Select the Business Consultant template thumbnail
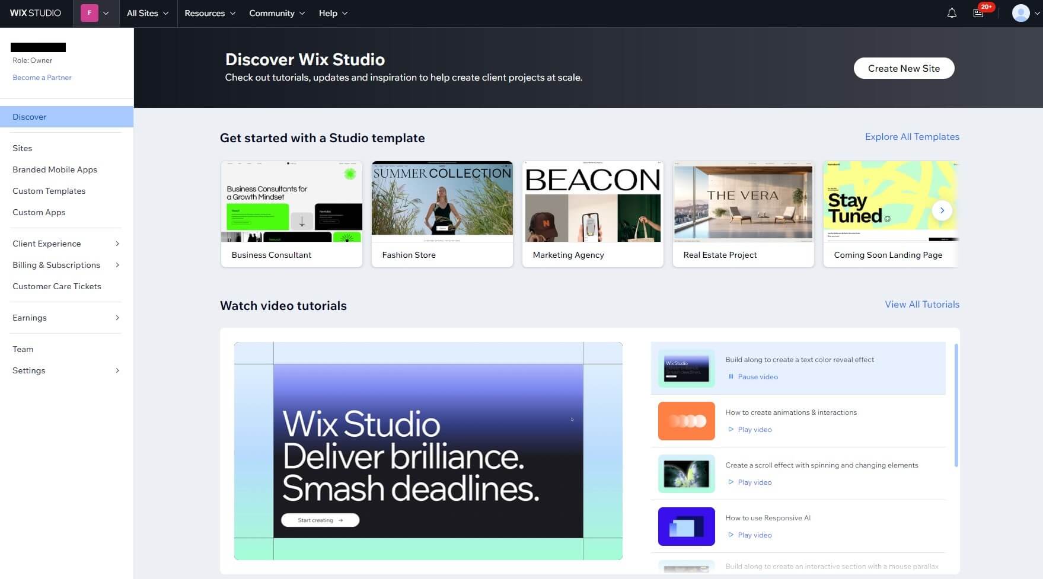The width and height of the screenshot is (1043, 579). click(291, 201)
